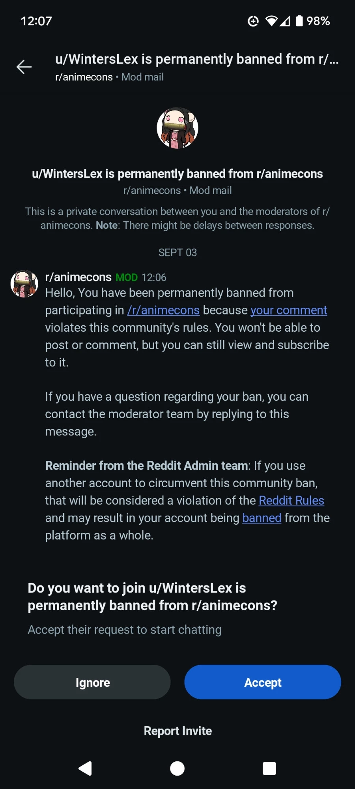Tap the cellular signal status icon
The width and height of the screenshot is (355, 789).
[x=285, y=21]
